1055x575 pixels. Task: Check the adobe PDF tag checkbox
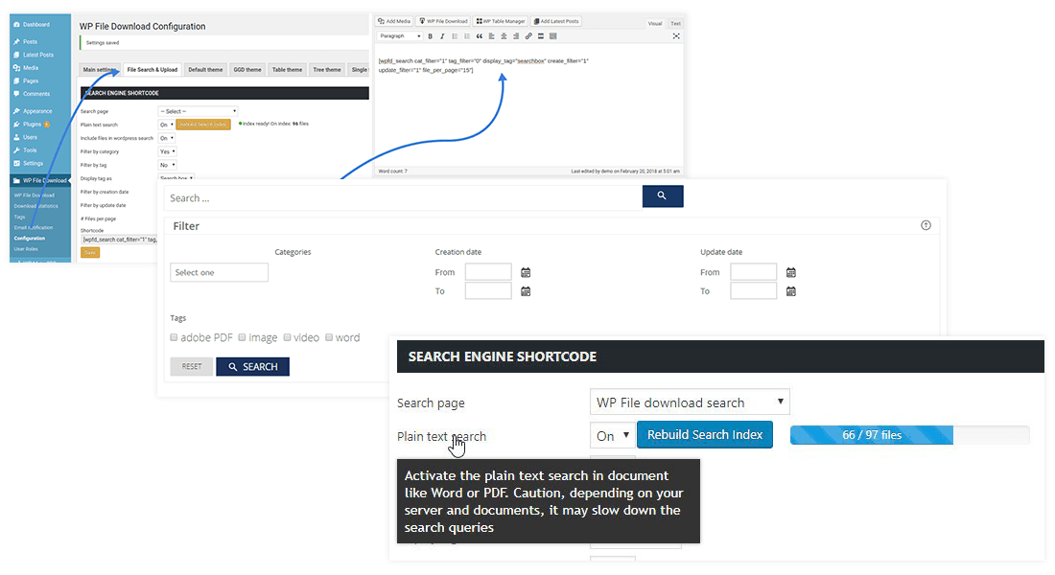(x=175, y=337)
